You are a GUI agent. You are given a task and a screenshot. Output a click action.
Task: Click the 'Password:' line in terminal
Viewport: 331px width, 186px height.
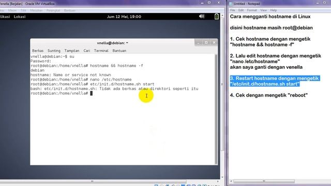pyautogui.click(x=41, y=61)
